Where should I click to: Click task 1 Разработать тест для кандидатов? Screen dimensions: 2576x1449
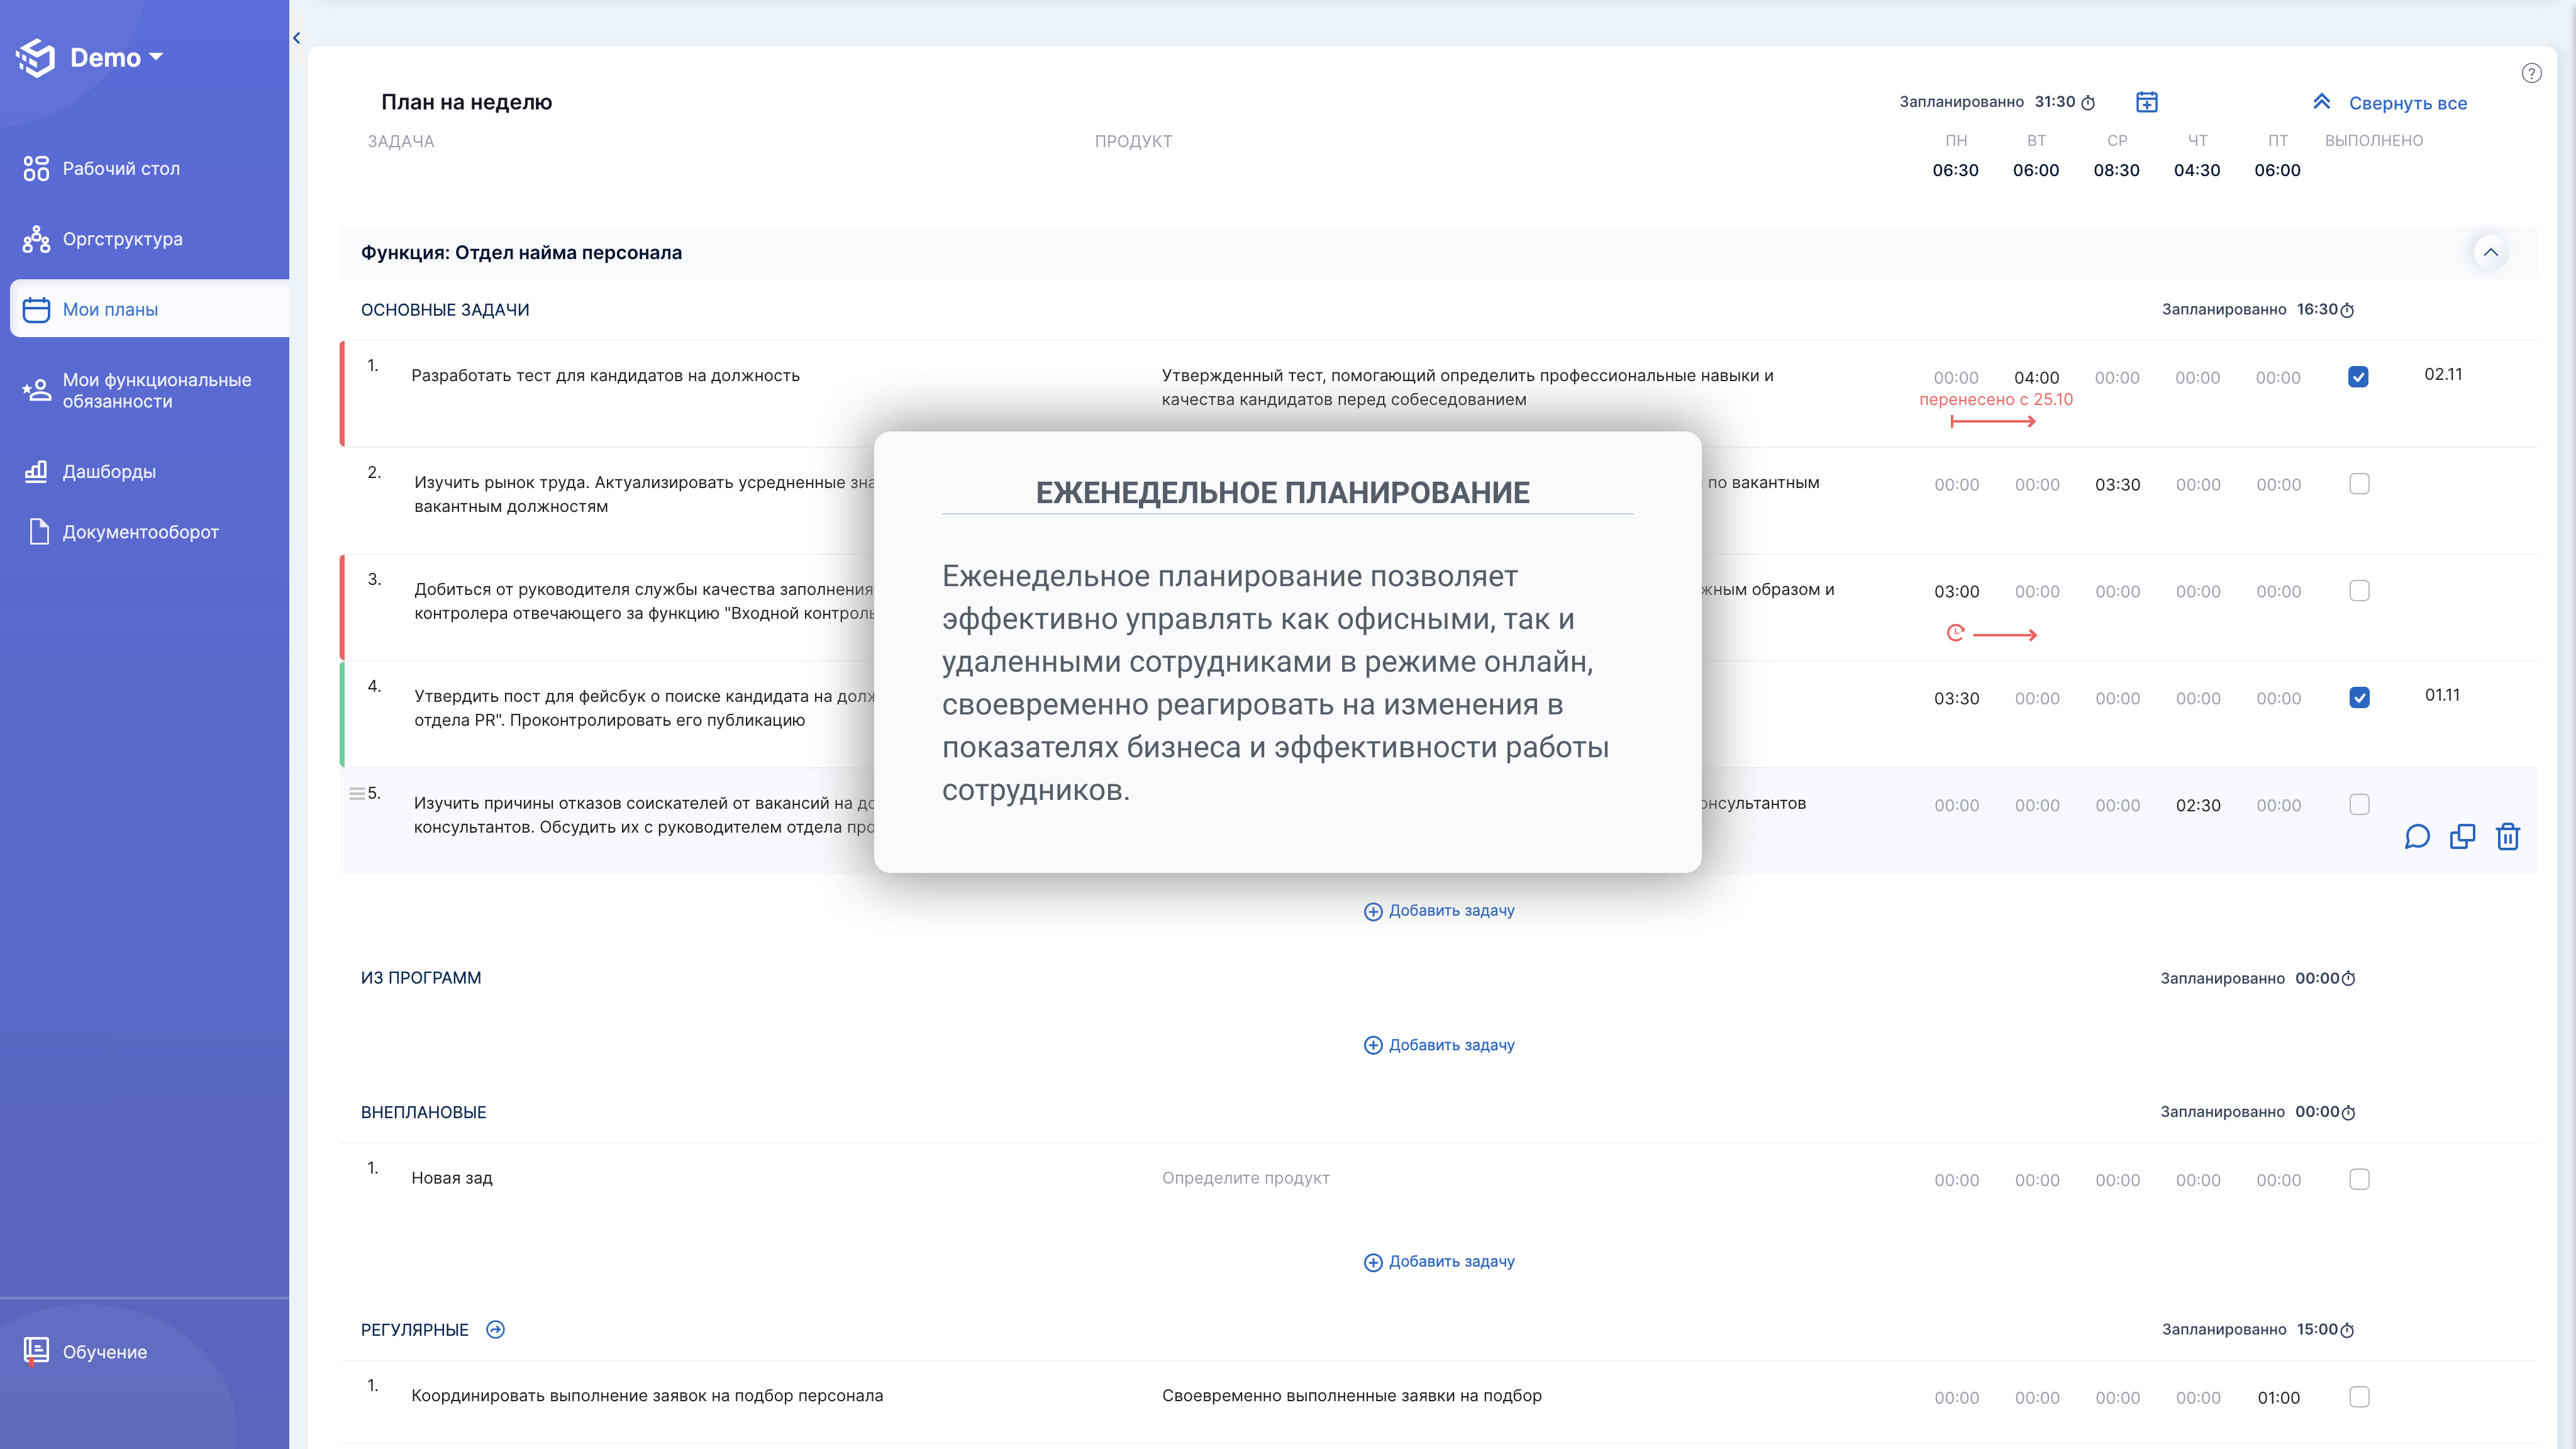click(x=605, y=376)
